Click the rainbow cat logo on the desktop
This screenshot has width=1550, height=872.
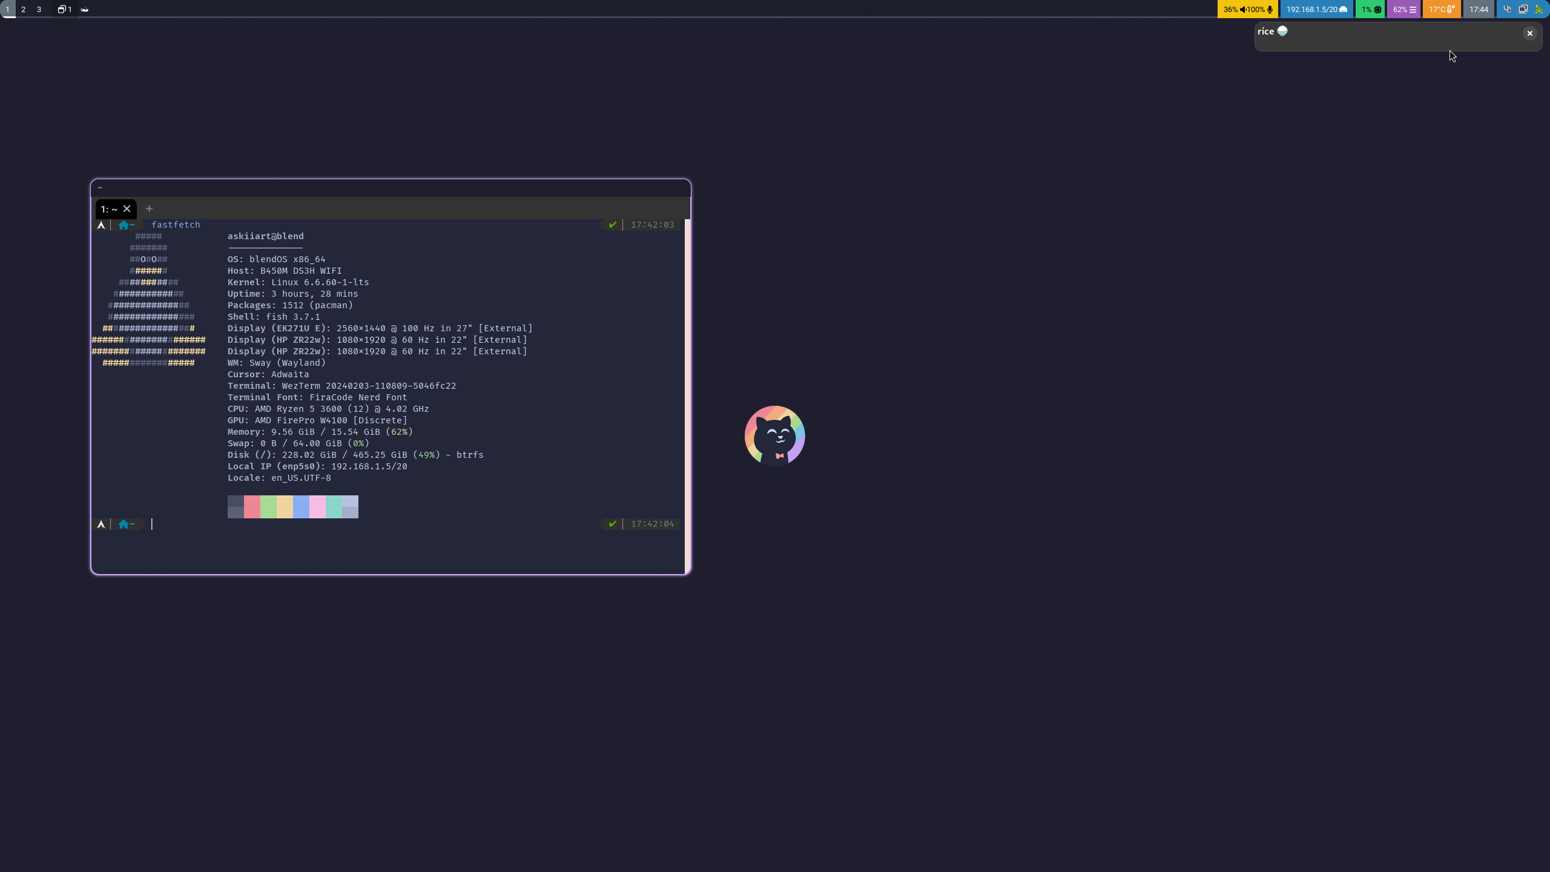click(775, 436)
